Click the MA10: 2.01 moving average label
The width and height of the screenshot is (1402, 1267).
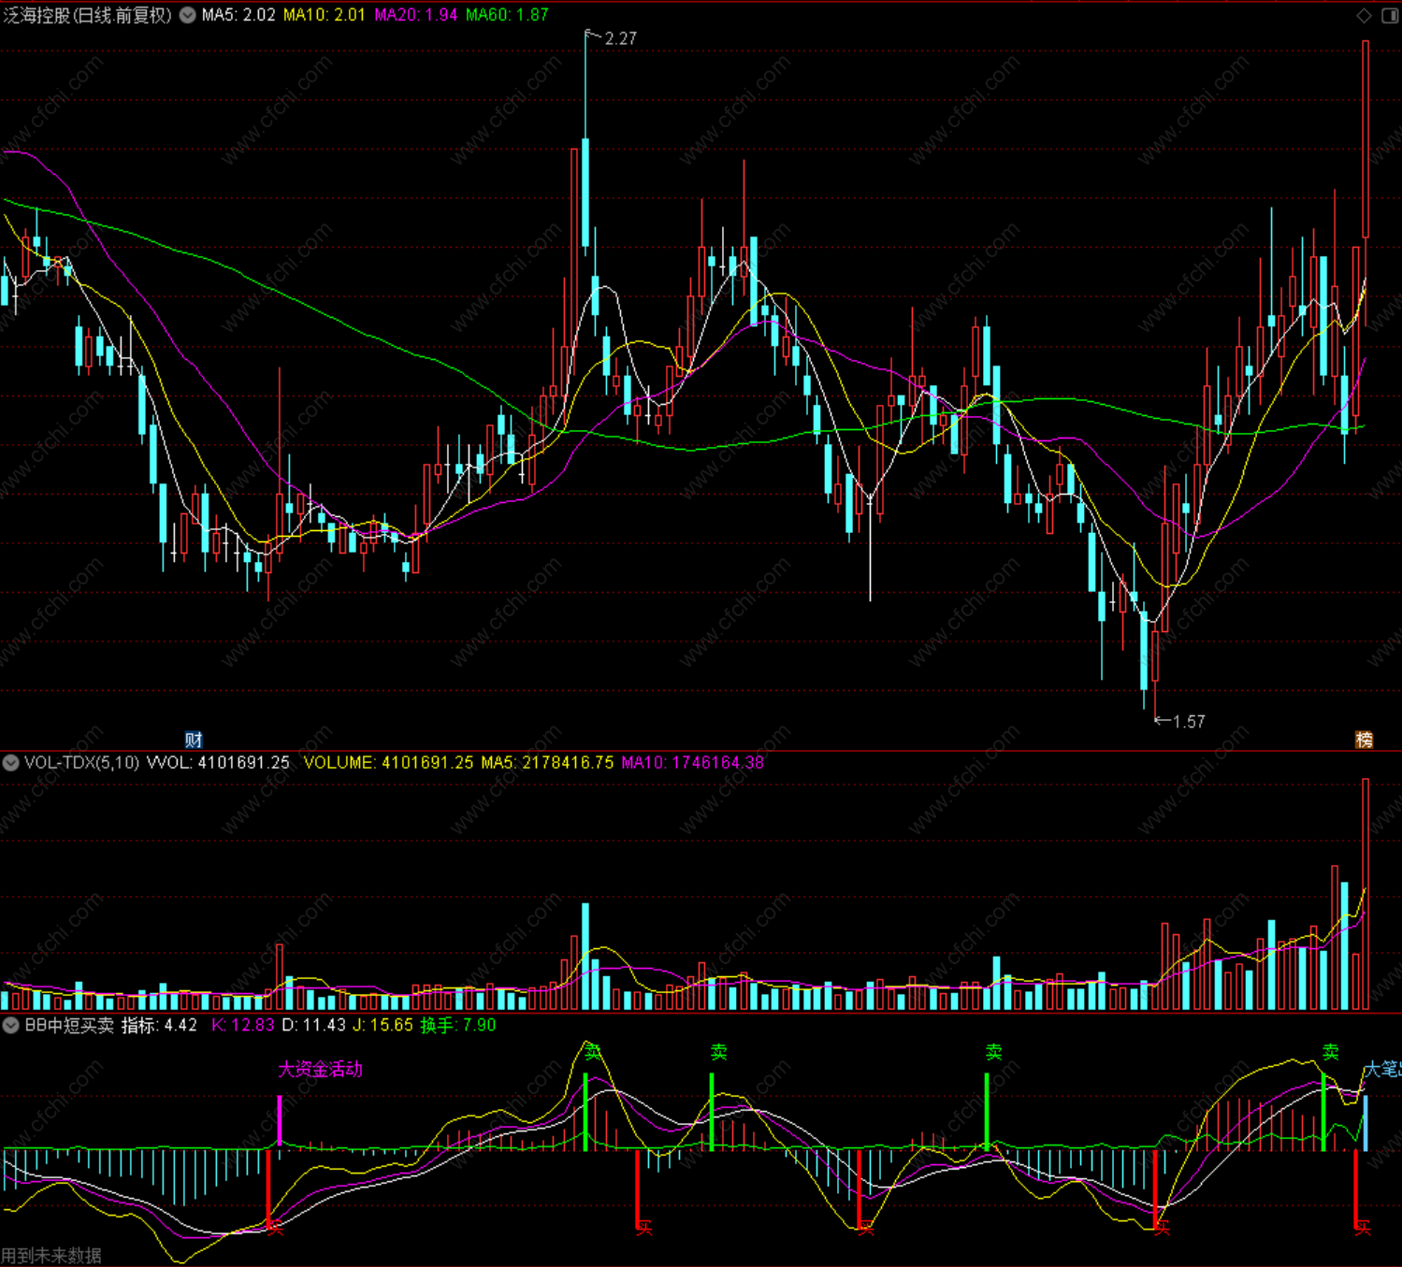coord(324,15)
